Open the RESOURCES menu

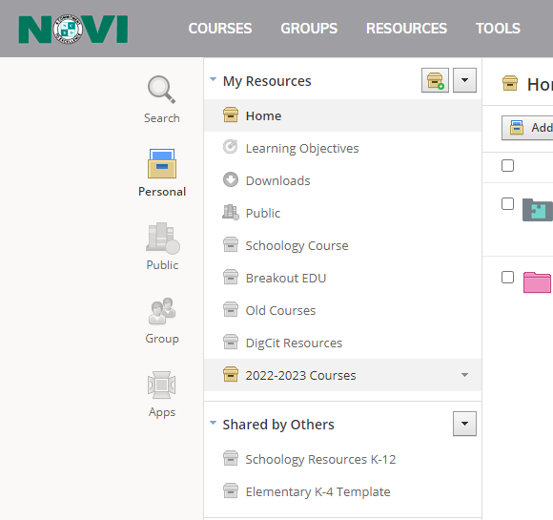(x=406, y=29)
